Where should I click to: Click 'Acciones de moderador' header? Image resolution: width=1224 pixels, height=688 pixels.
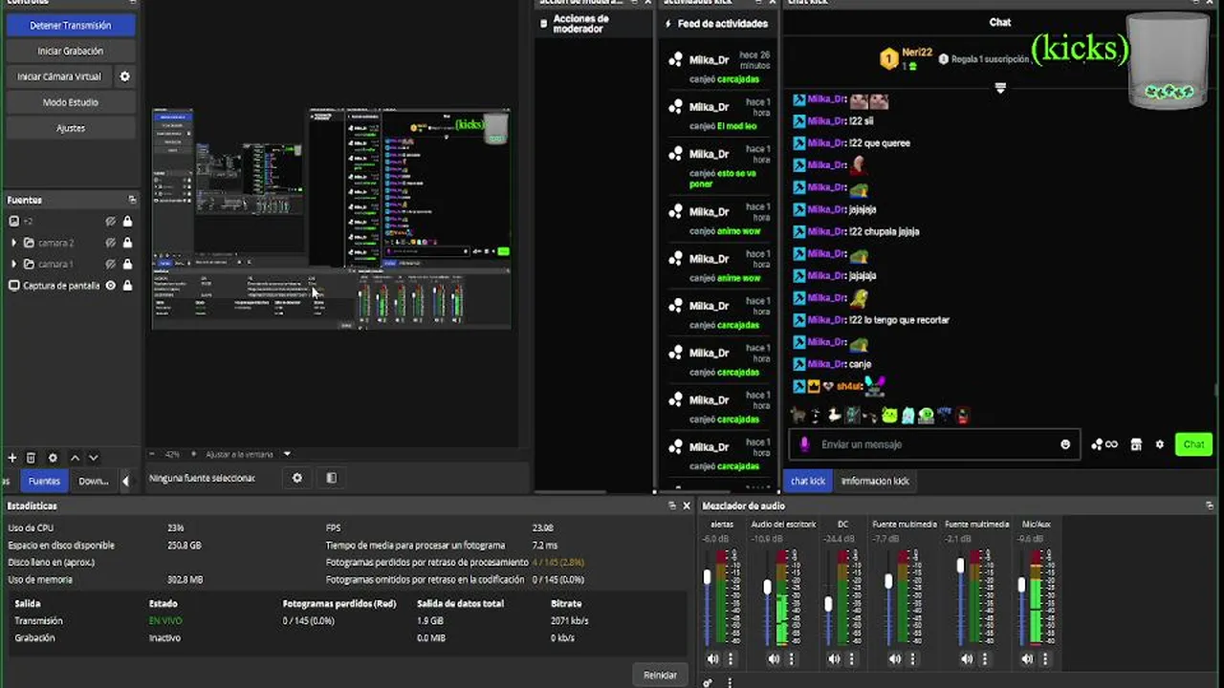(580, 24)
